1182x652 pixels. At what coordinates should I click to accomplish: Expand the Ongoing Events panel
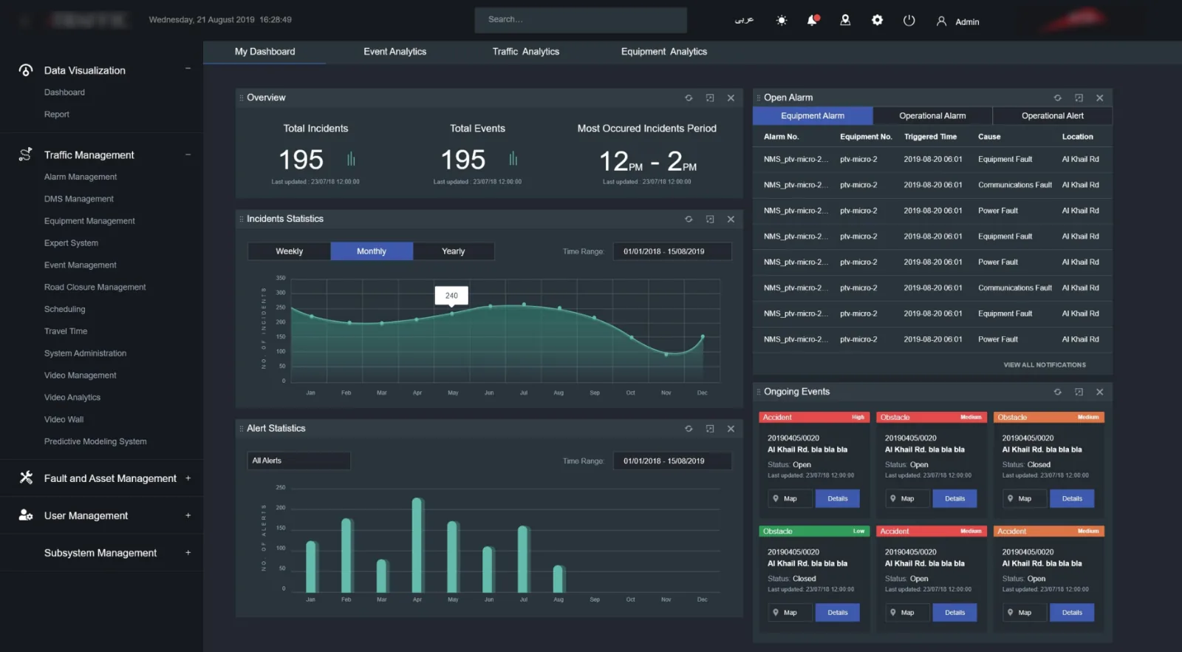pyautogui.click(x=1079, y=392)
